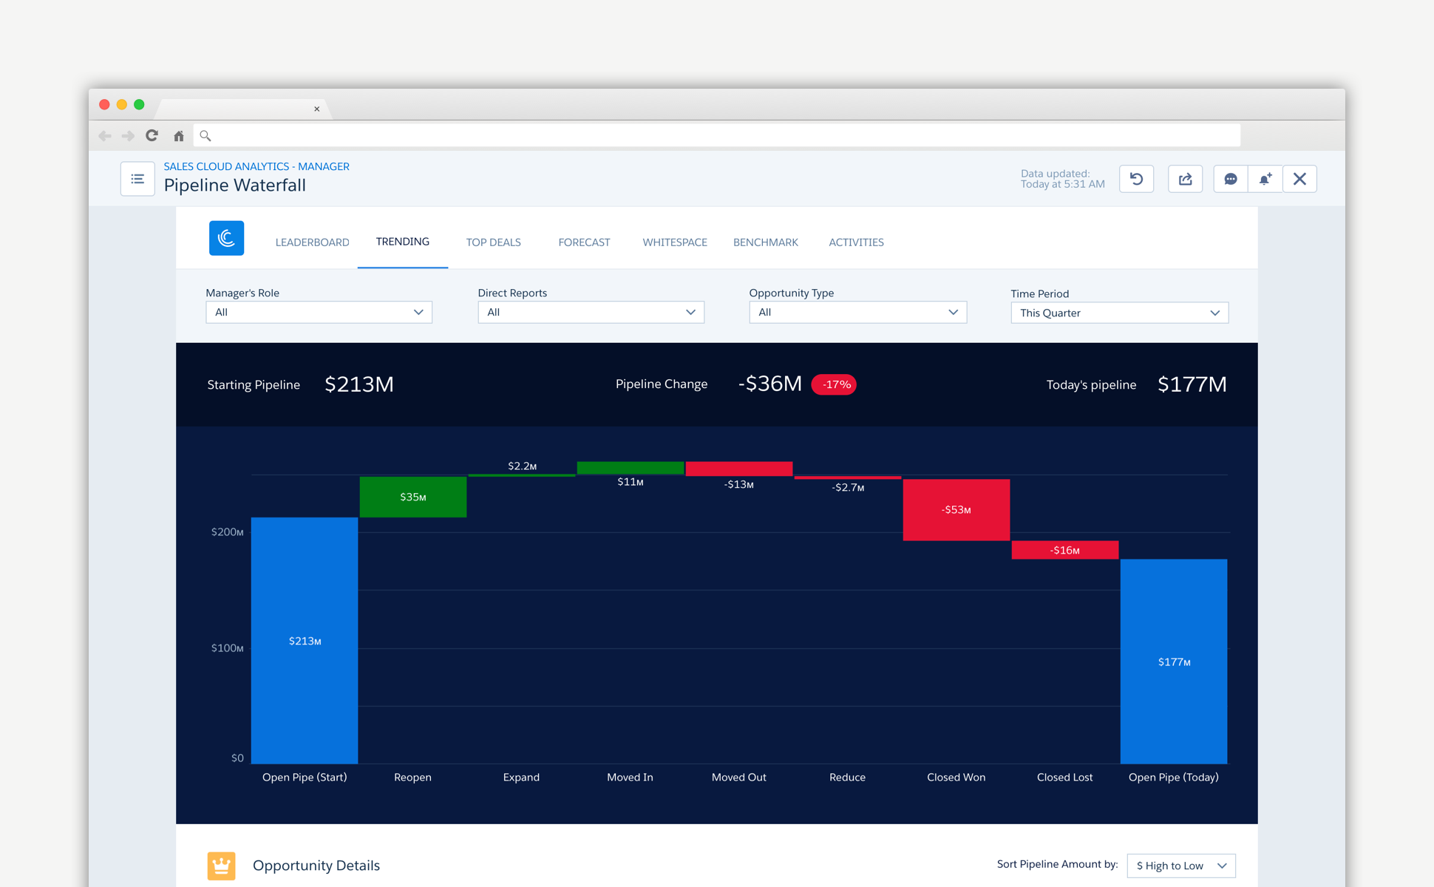Viewport: 1434px width, 887px height.
Task: Open the Time Period This Quarter dropdown
Action: (1119, 313)
